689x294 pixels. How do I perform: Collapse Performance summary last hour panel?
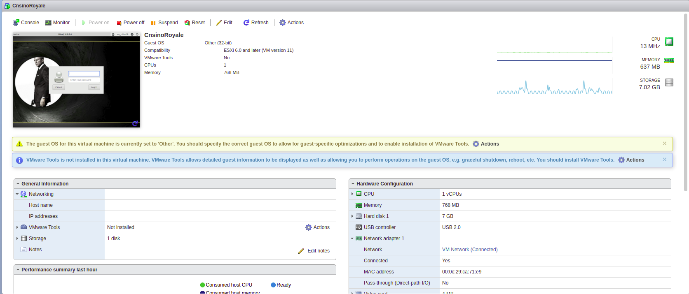pyautogui.click(x=18, y=270)
